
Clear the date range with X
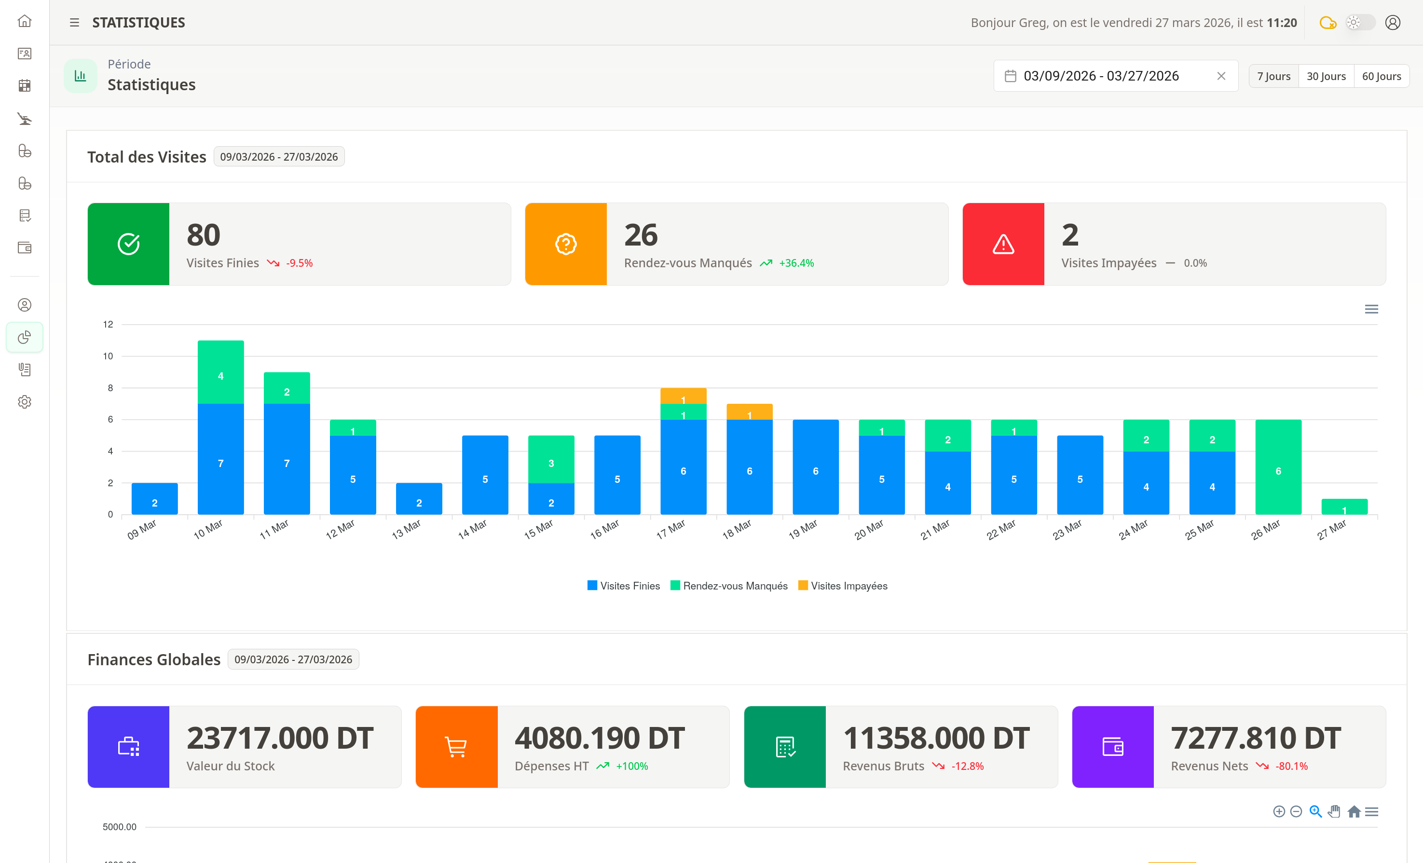pyautogui.click(x=1221, y=76)
